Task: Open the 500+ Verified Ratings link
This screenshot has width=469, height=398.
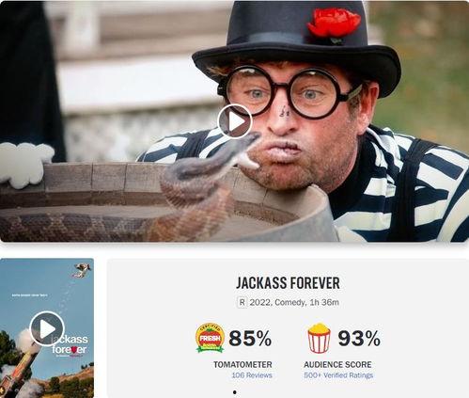Action: point(338,375)
